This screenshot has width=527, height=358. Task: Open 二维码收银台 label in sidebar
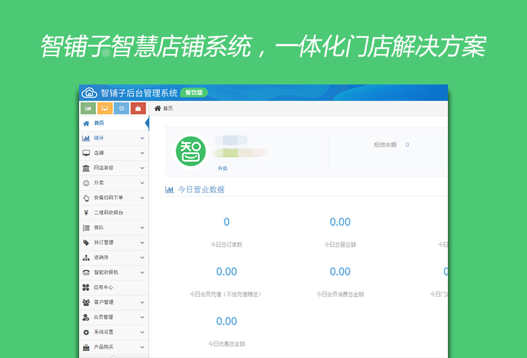pos(109,213)
